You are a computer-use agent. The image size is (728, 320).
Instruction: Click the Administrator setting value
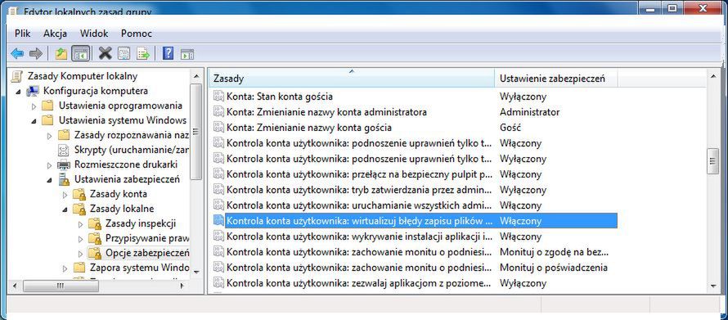[529, 112]
